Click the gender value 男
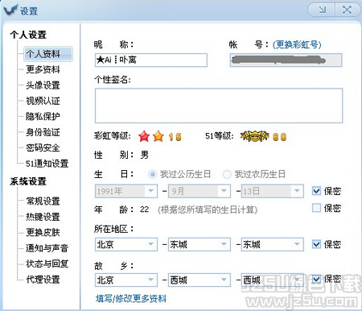This screenshot has width=362, height=311. 144,155
